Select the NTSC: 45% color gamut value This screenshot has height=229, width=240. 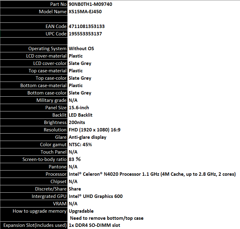pos(80,145)
